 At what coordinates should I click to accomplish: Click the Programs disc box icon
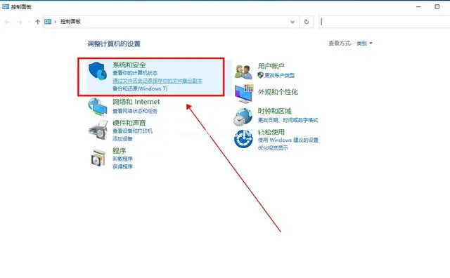click(98, 158)
